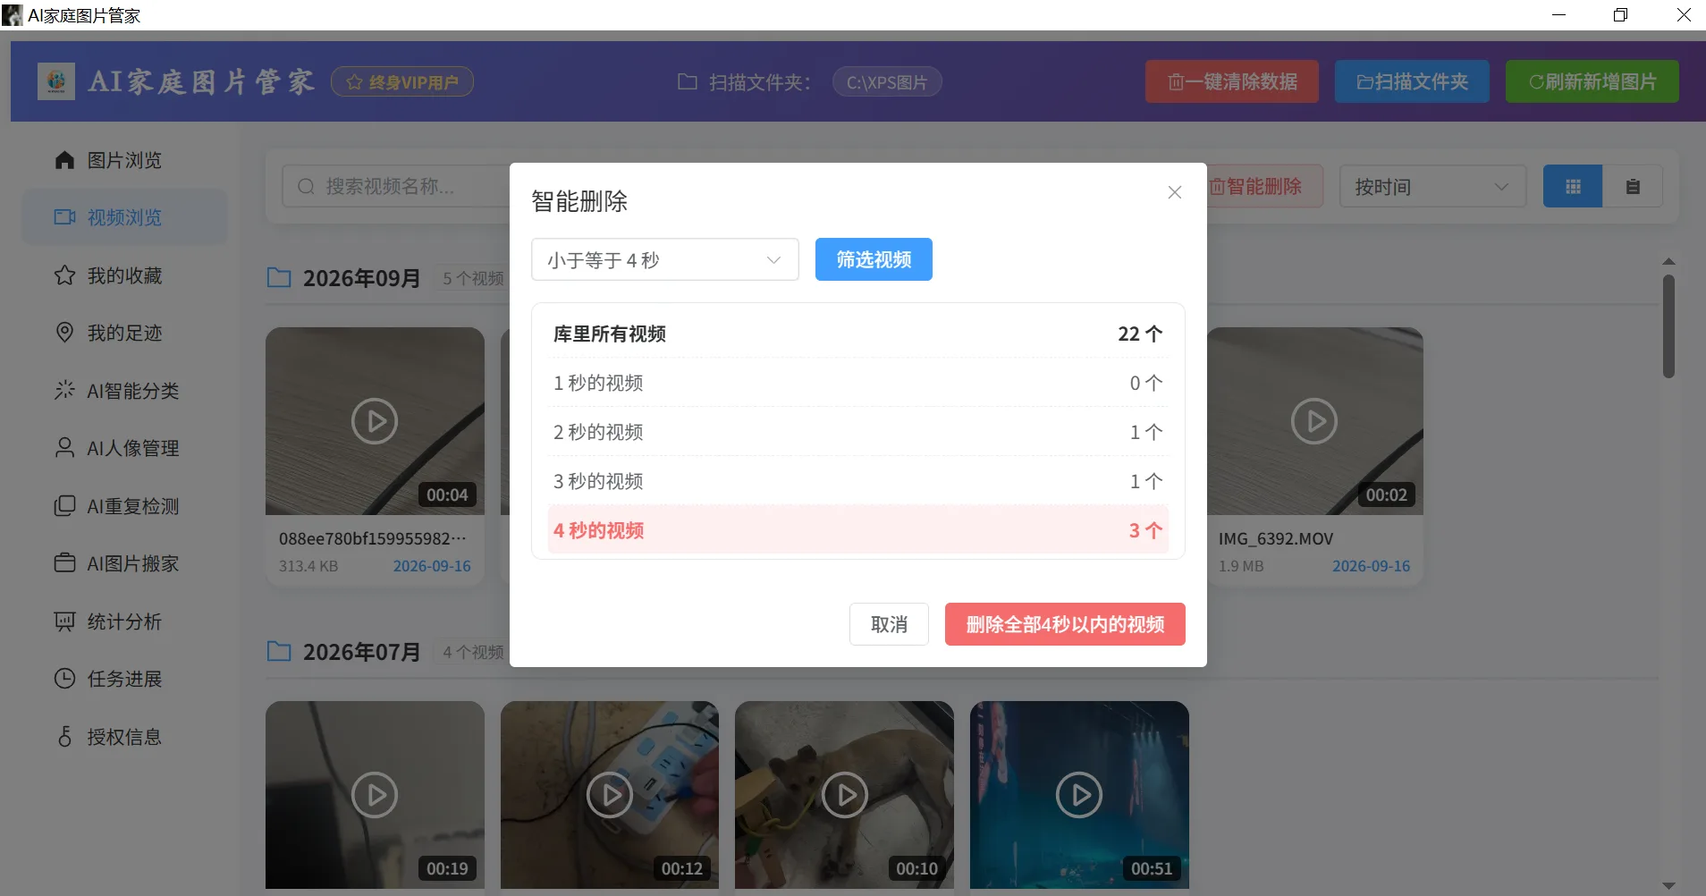Viewport: 1706px width, 896px height.
Task: Click the 库里所有视频 summary row
Action: pyautogui.click(x=857, y=334)
